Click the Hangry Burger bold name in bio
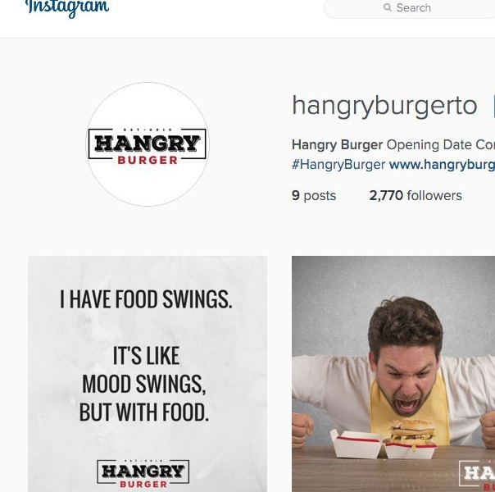The height and width of the screenshot is (492, 495). (x=337, y=145)
